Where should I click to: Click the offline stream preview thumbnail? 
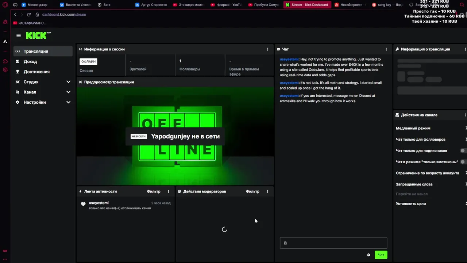tap(175, 136)
